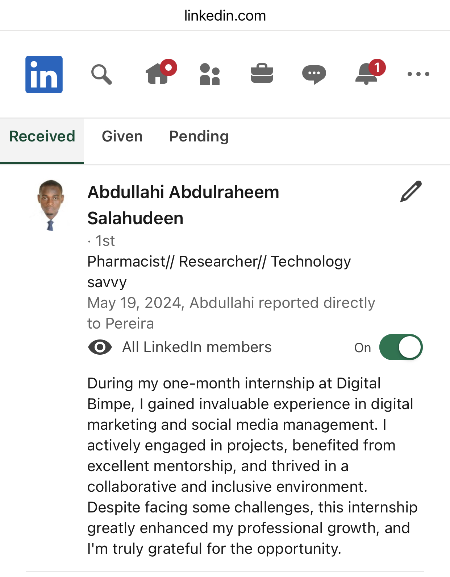Open the three-dot more menu
This screenshot has height=577, width=450.
coord(418,74)
